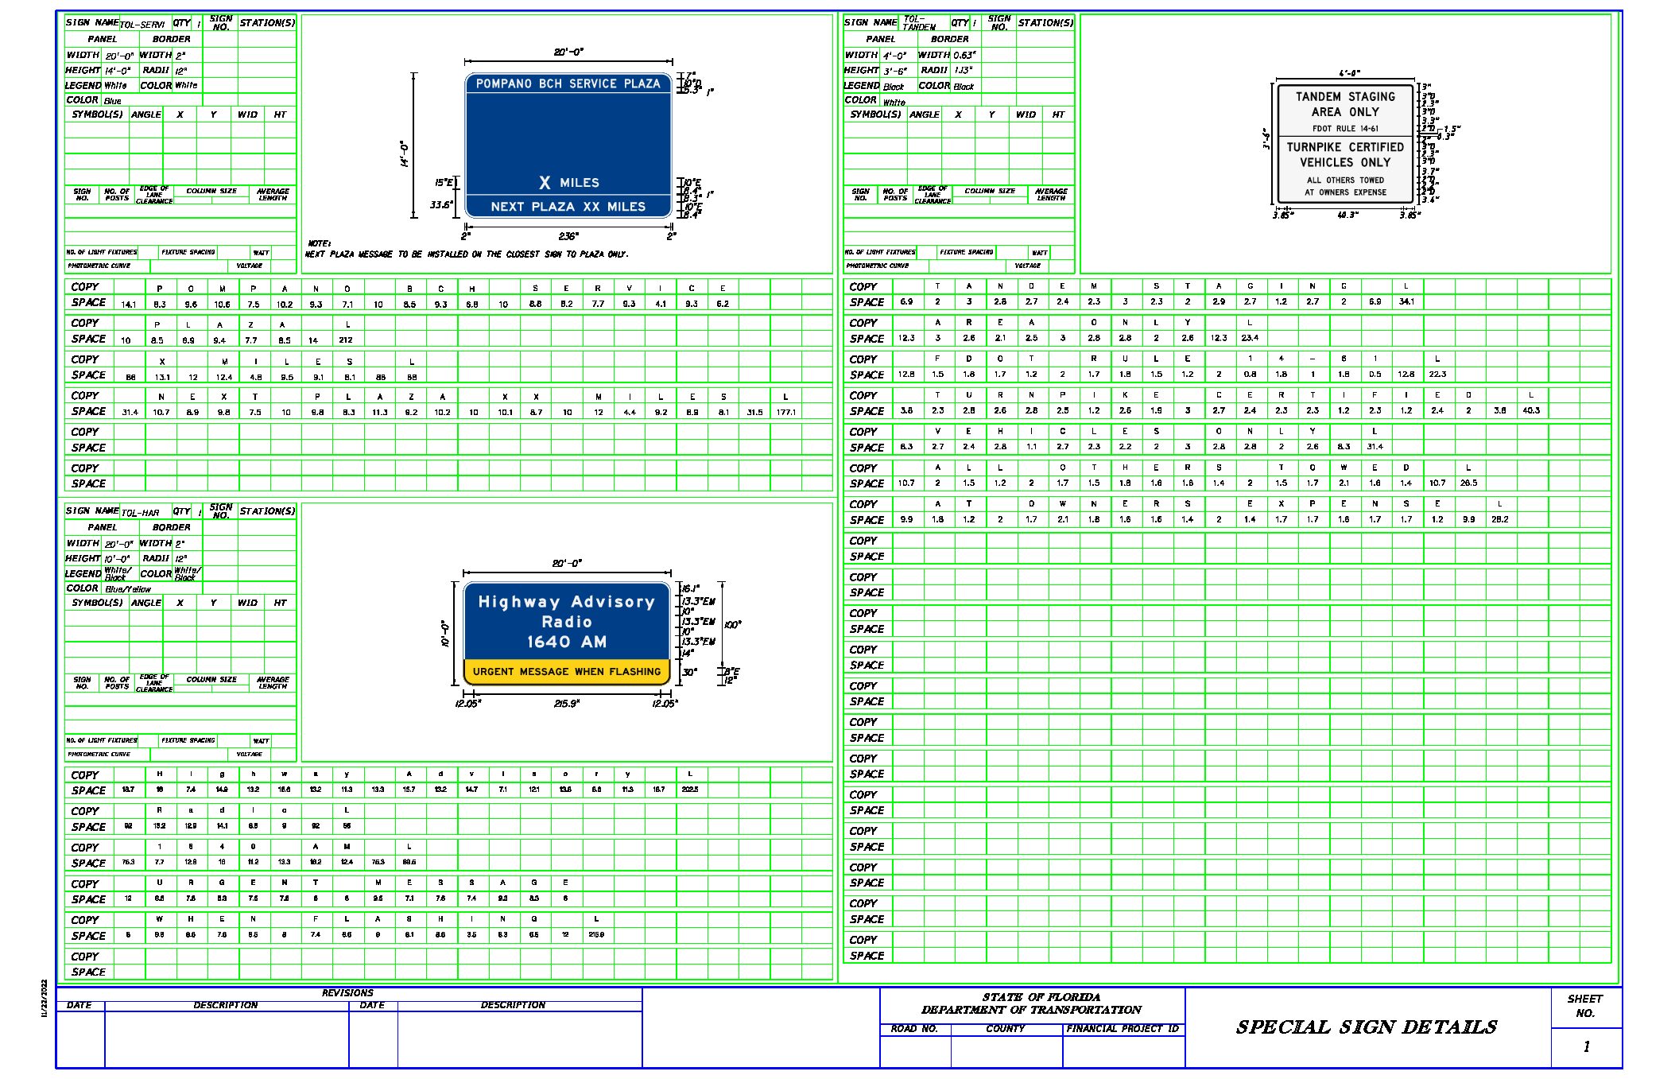Screen dimensions: 1679x1079
Task: Click the 33.6" dimension beside Pompano sign
Action: tap(441, 205)
